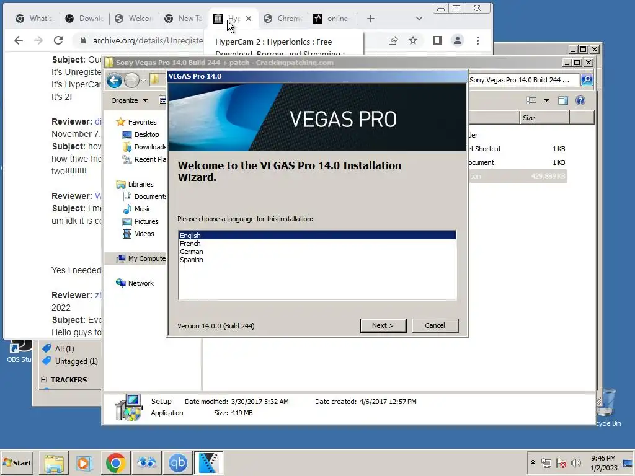635x476 pixels.
Task: Choose German in the language list
Action: (317, 252)
